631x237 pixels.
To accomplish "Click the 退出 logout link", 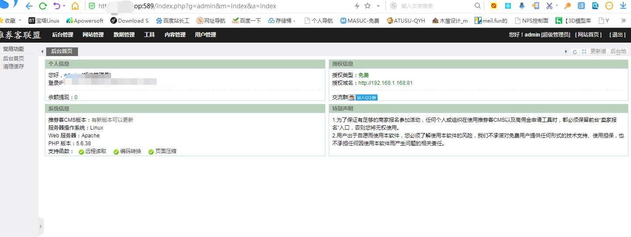I will coord(618,35).
